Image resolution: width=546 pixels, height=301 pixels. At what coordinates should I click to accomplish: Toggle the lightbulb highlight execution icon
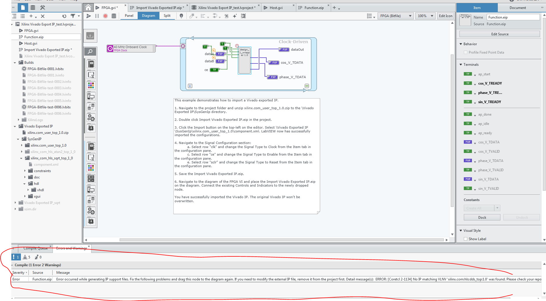click(x=181, y=16)
